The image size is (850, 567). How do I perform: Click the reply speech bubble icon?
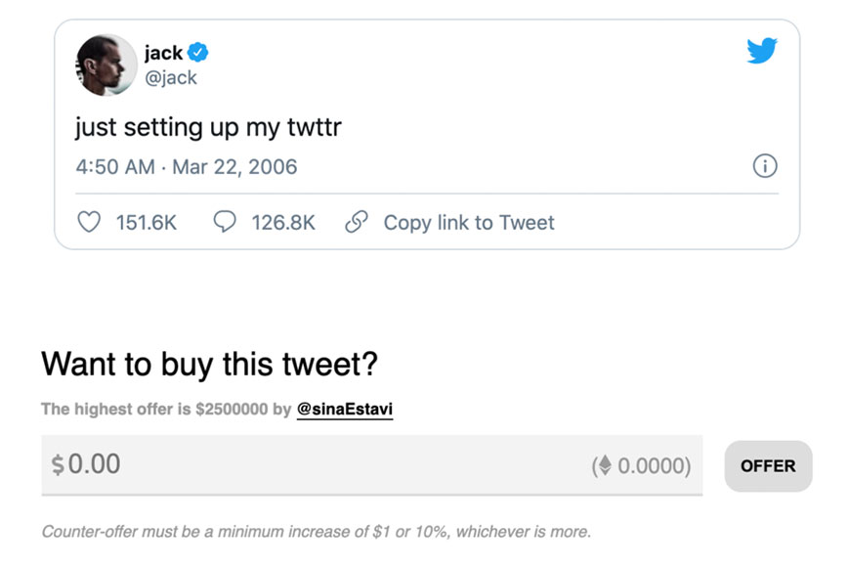point(225,223)
